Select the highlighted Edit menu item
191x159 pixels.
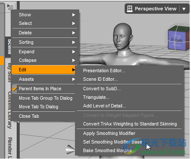(43, 70)
